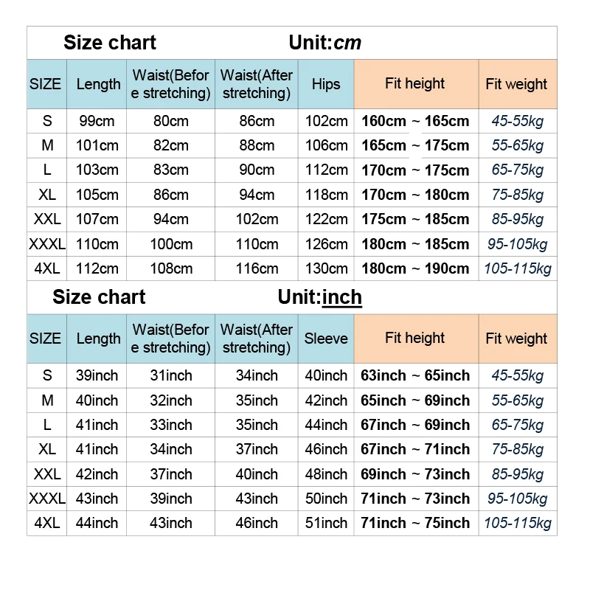Click the 44inch length cell
Image resolution: width=590 pixels, height=590 pixels.
tap(97, 523)
